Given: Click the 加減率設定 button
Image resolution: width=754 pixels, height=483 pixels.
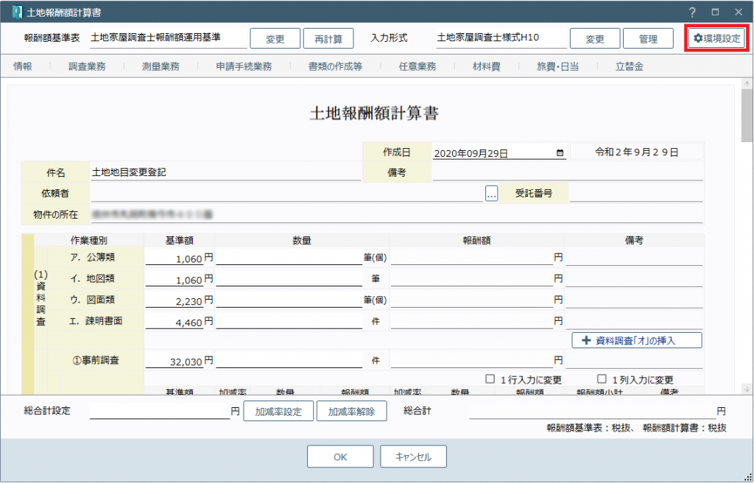Looking at the screenshot, I should [278, 411].
